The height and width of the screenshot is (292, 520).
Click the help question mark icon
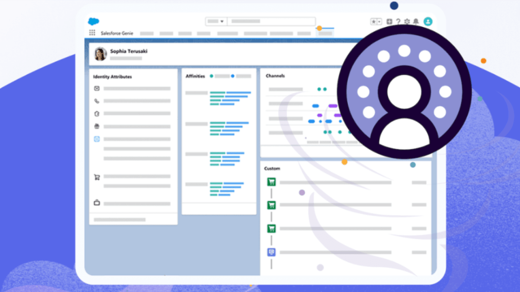click(x=398, y=22)
